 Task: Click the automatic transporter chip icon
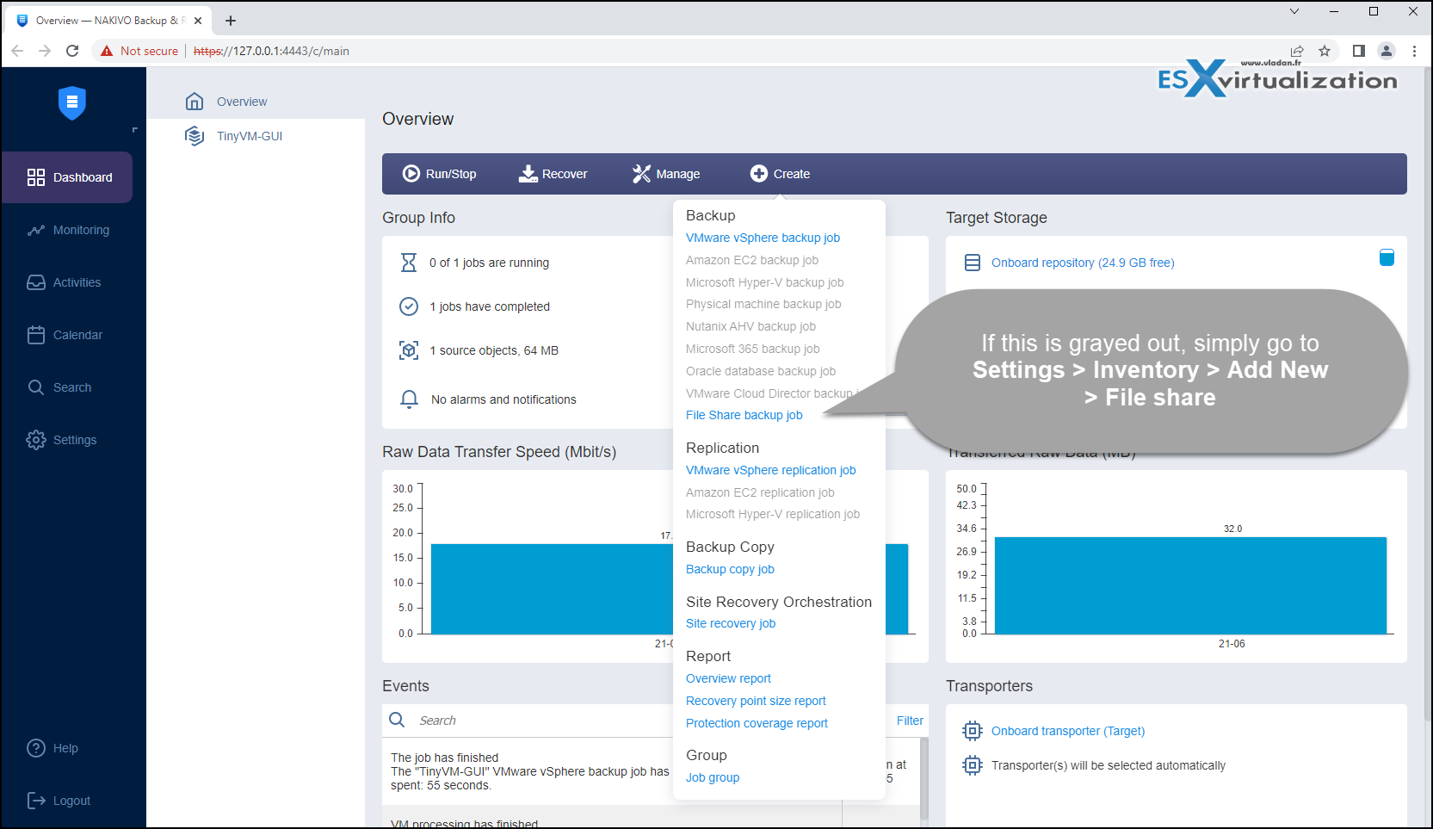[973, 765]
